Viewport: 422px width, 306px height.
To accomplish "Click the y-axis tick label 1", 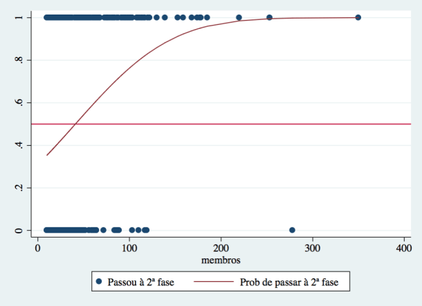I will click(x=19, y=17).
